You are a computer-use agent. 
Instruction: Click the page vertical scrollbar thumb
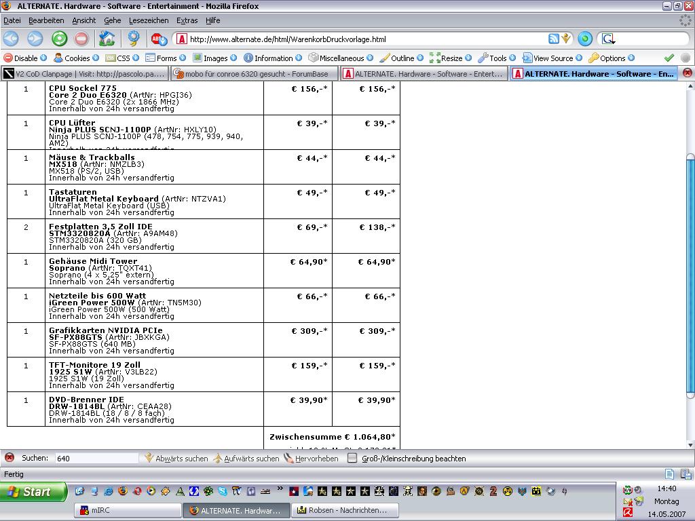pos(690,275)
